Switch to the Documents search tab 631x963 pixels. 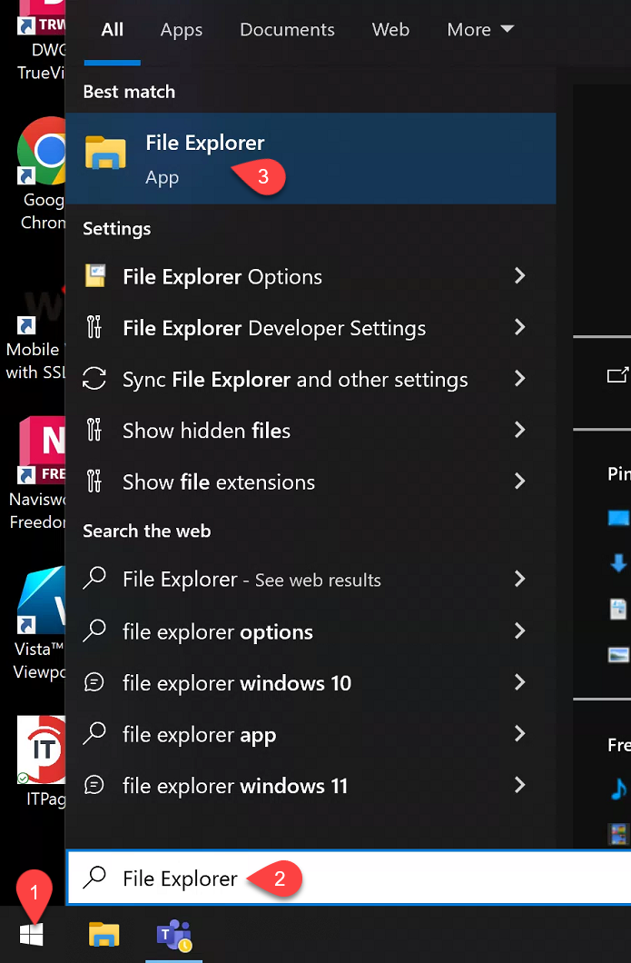point(287,30)
